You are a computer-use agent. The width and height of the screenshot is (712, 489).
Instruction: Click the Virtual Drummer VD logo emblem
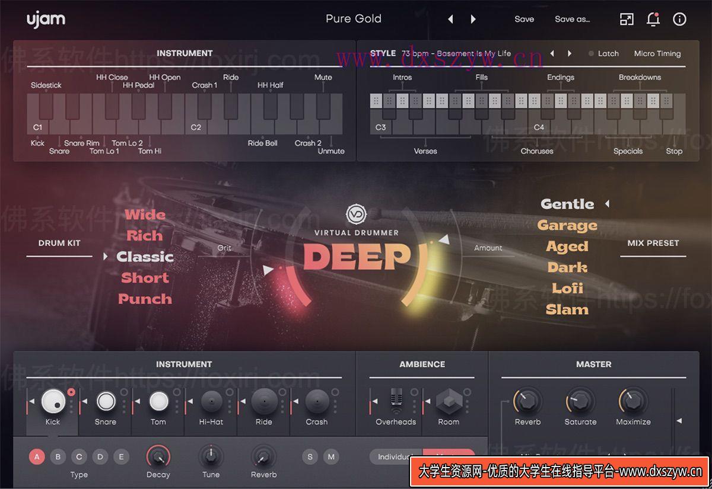(356, 215)
